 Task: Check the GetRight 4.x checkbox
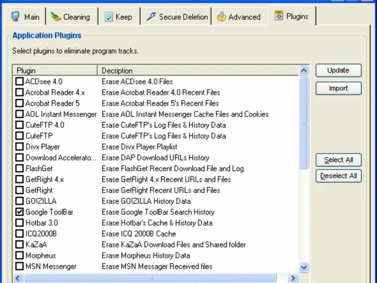[x=19, y=179]
